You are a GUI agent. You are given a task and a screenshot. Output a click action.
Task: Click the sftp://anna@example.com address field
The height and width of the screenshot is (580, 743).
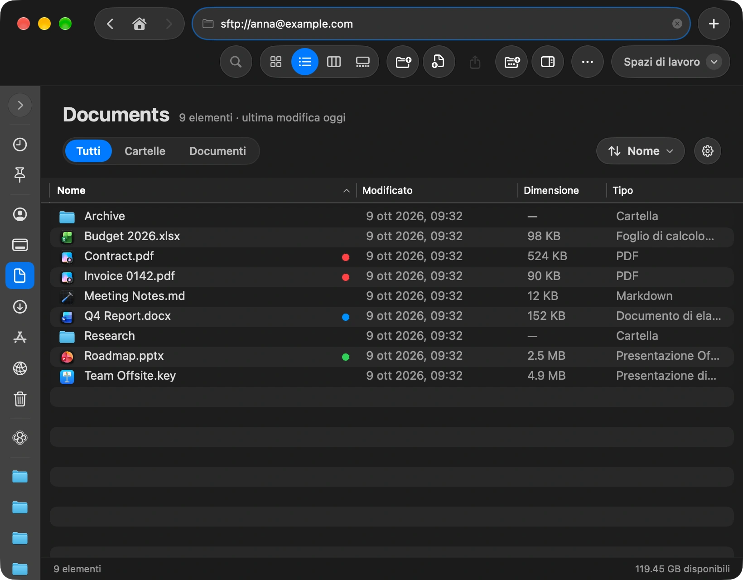441,24
